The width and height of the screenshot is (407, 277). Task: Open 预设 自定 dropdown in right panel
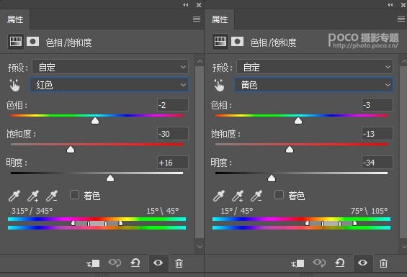tap(315, 67)
